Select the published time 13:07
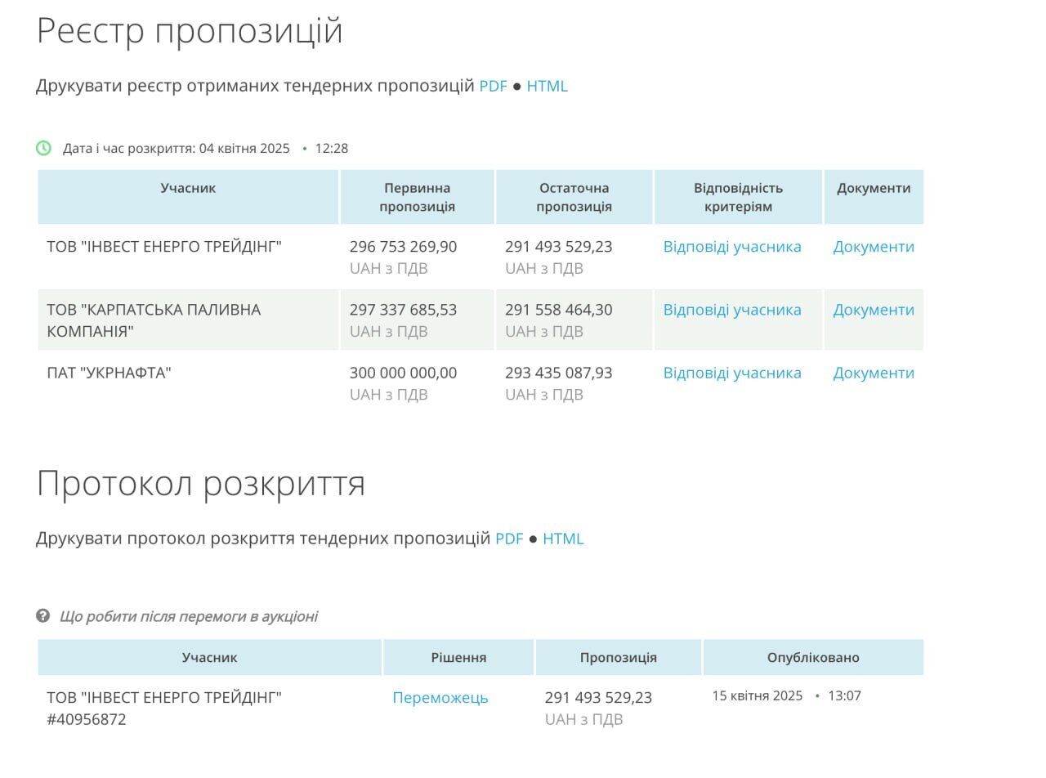The height and width of the screenshot is (778, 1046). [845, 695]
